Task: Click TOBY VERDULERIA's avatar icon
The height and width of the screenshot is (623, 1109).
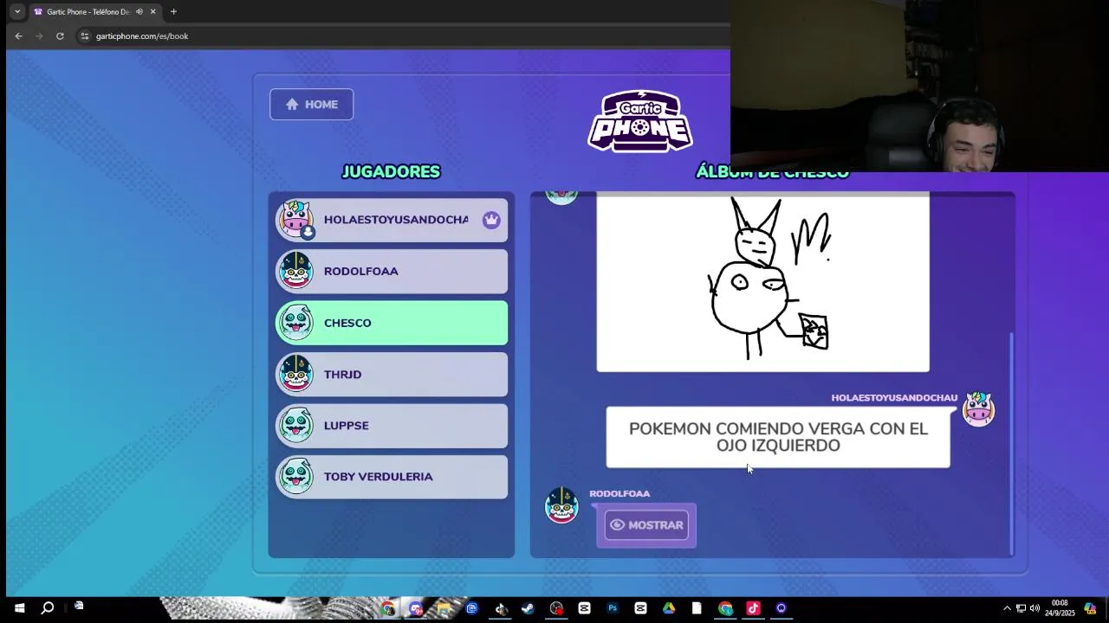Action: pyautogui.click(x=296, y=477)
